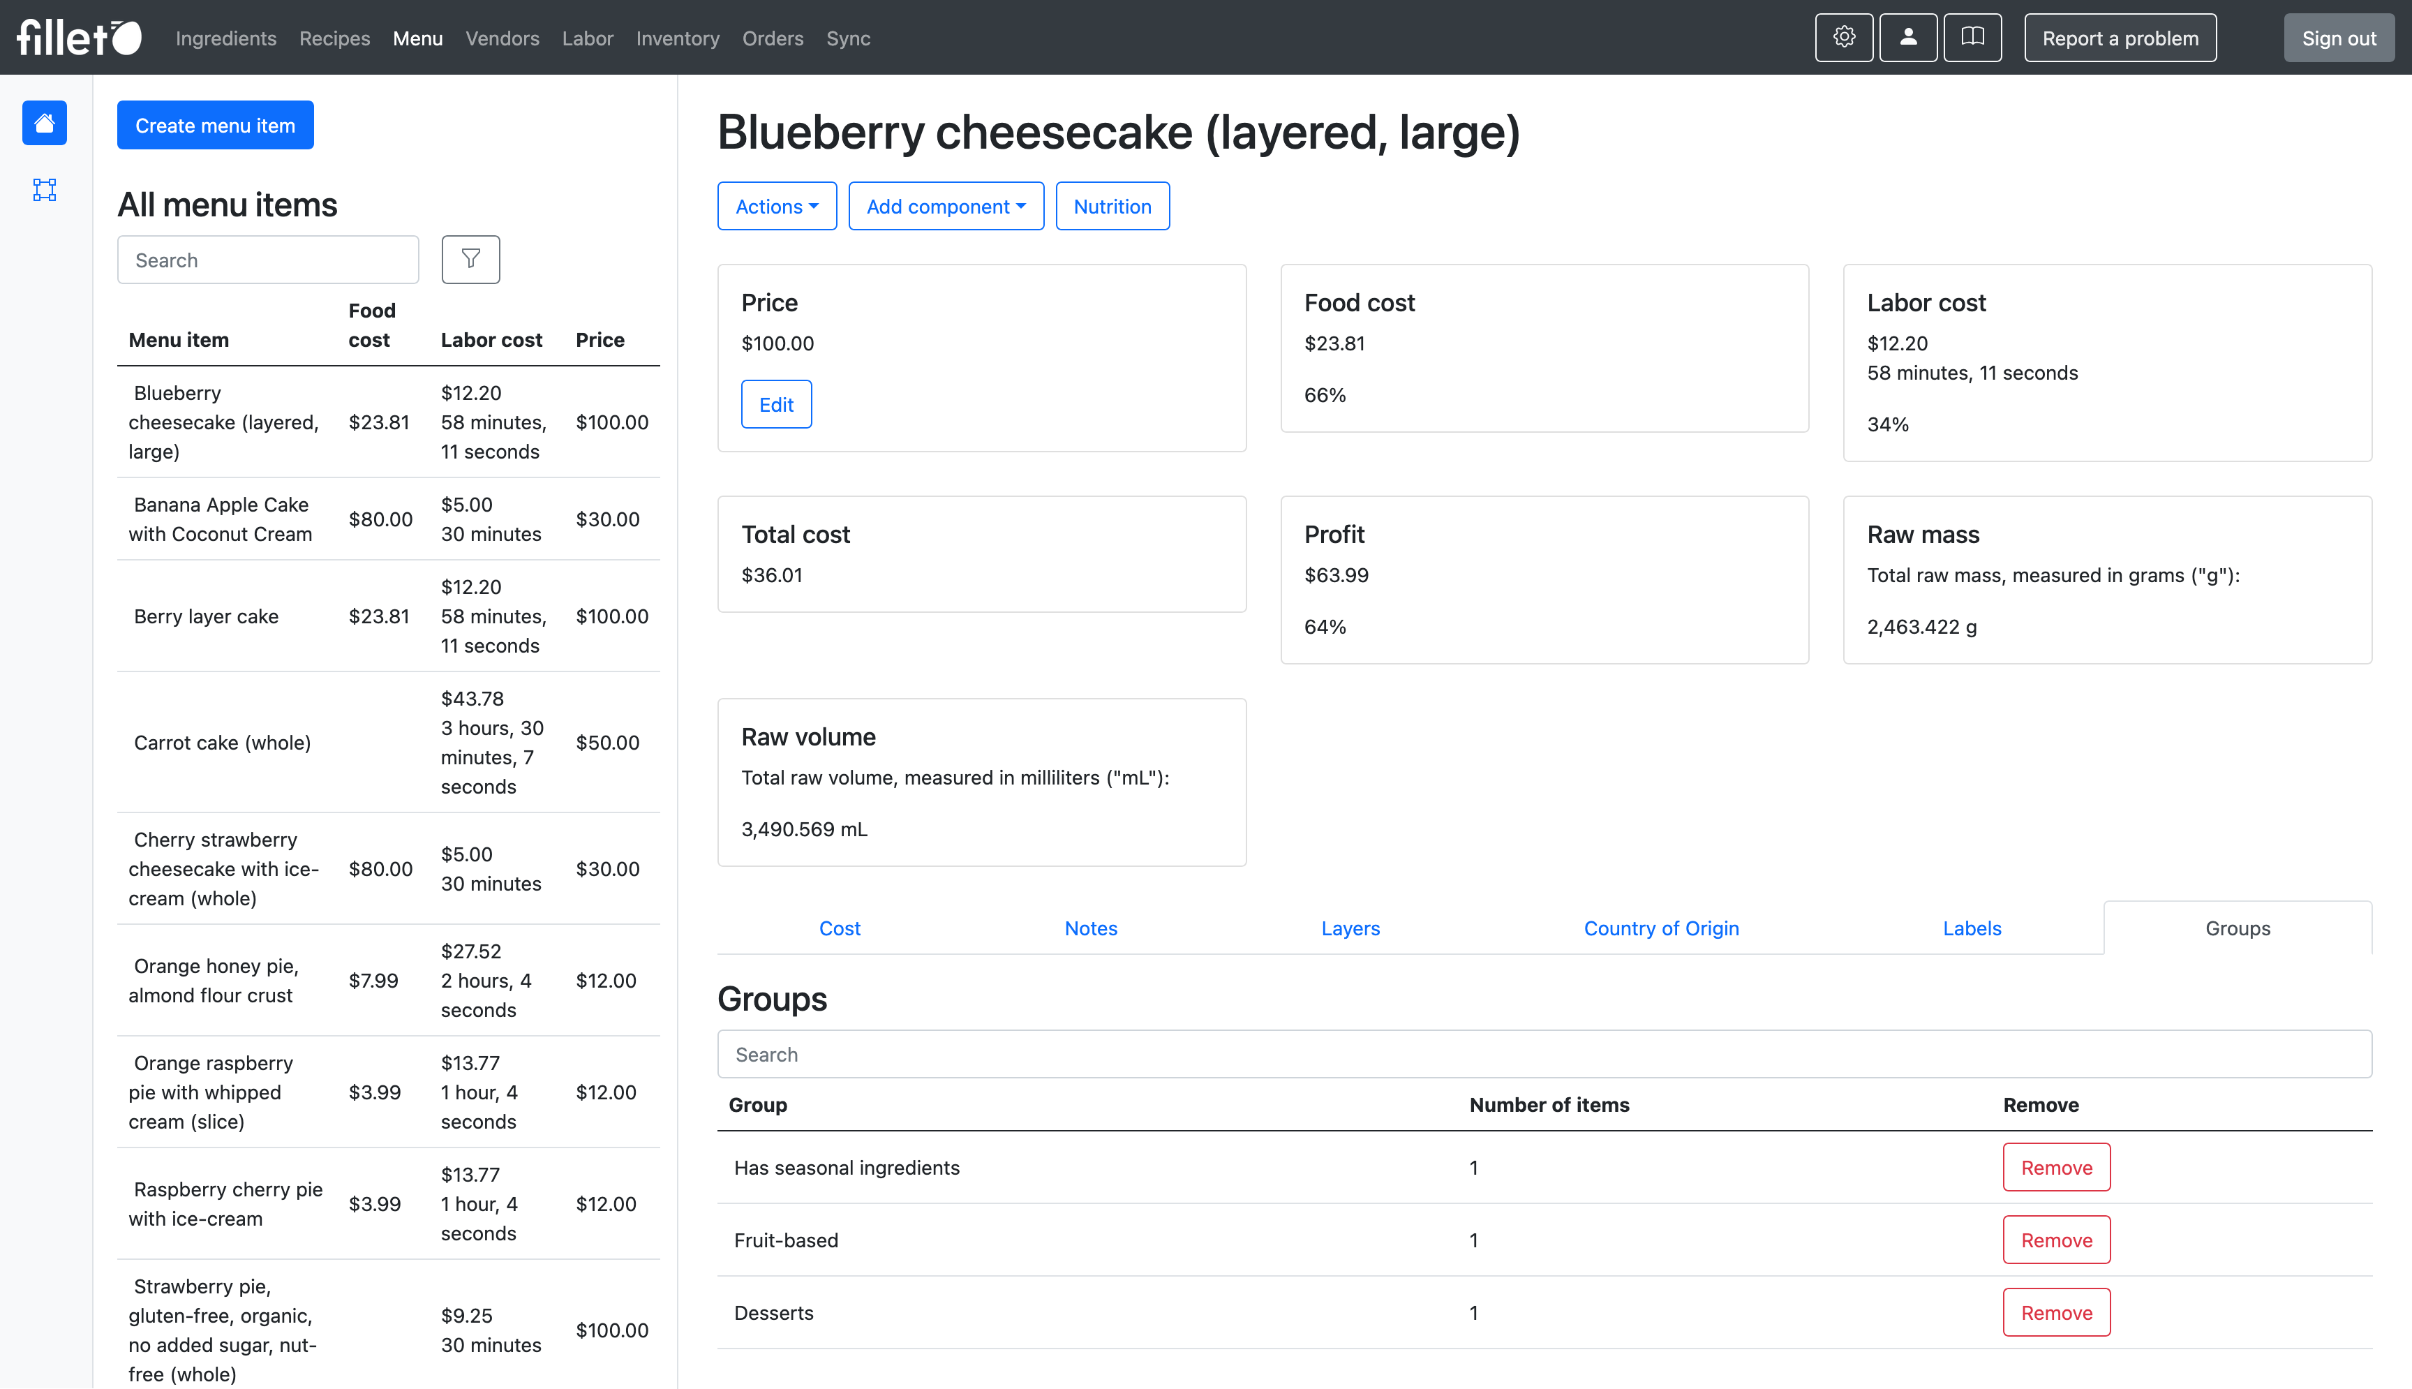Open the documentation book icon
The width and height of the screenshot is (2412, 1389).
point(1972,37)
